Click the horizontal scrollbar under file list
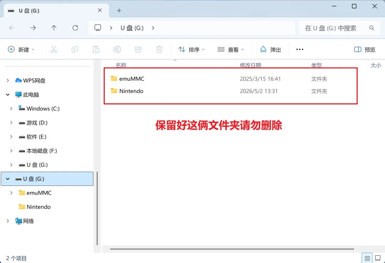The width and height of the screenshot is (385, 263). pos(232,249)
